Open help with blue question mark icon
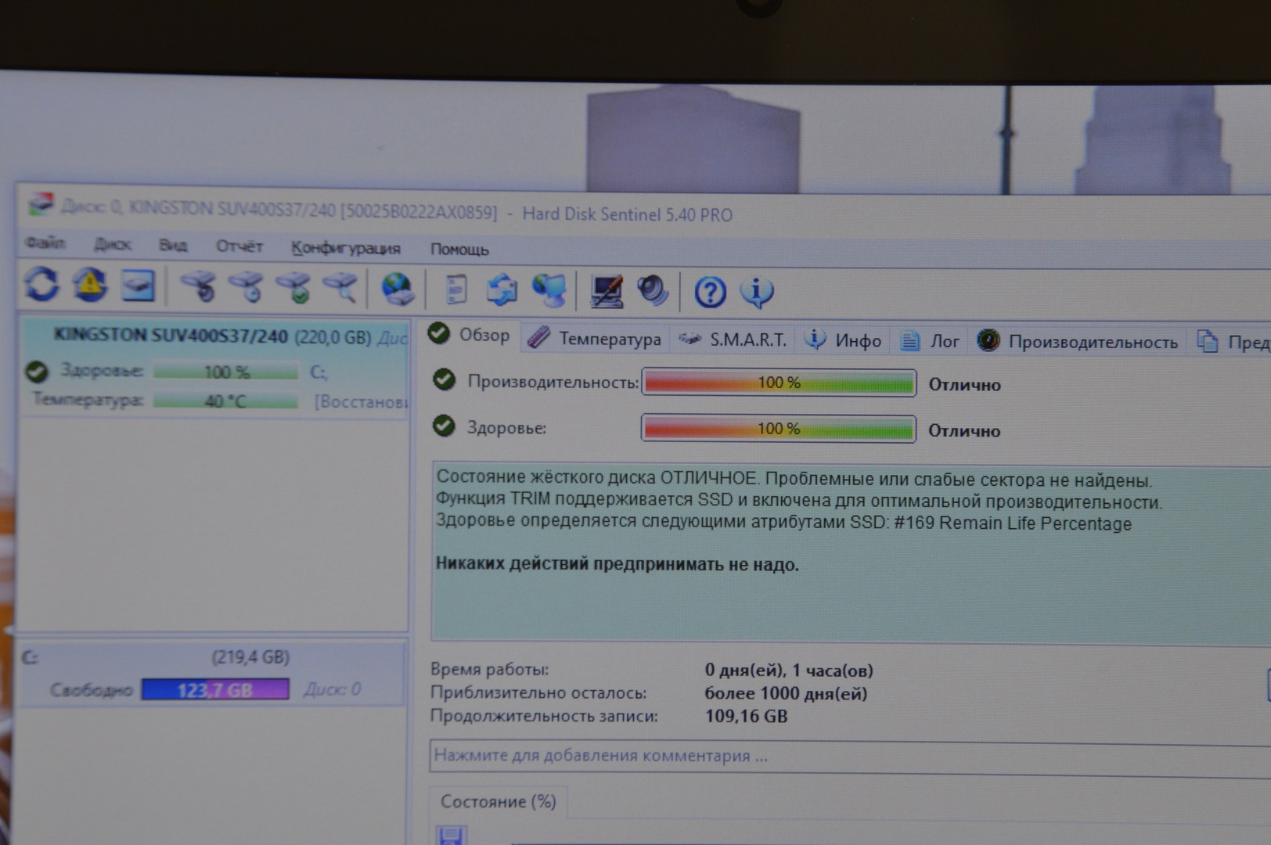The width and height of the screenshot is (1271, 845). pos(710,293)
